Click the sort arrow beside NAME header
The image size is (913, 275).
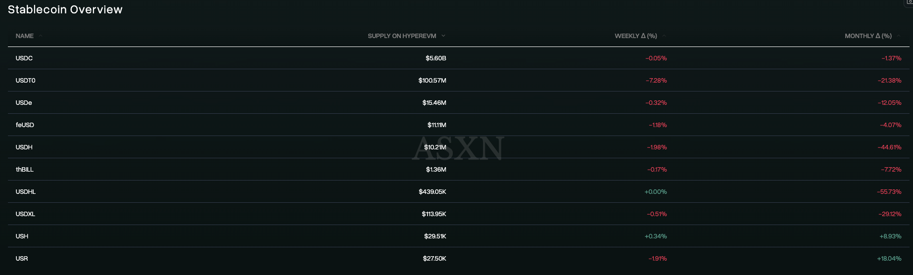(41, 36)
